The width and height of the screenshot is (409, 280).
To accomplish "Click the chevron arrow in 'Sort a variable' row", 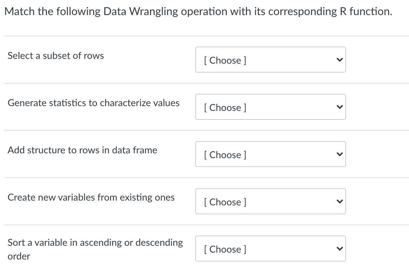I will coord(339,249).
